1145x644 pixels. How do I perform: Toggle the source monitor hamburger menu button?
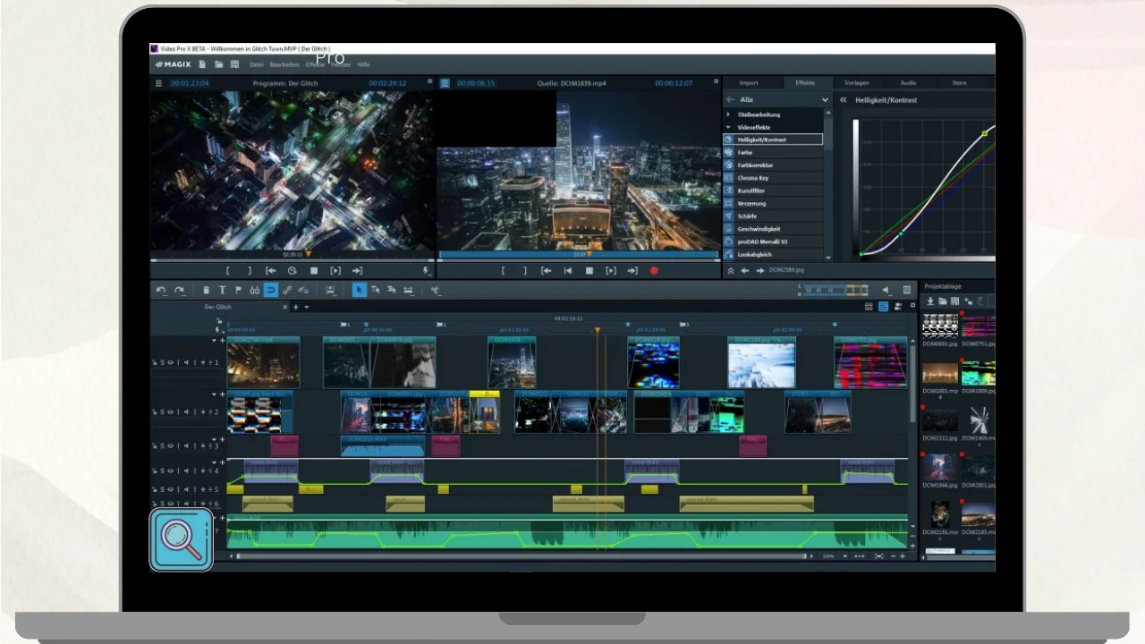445,83
